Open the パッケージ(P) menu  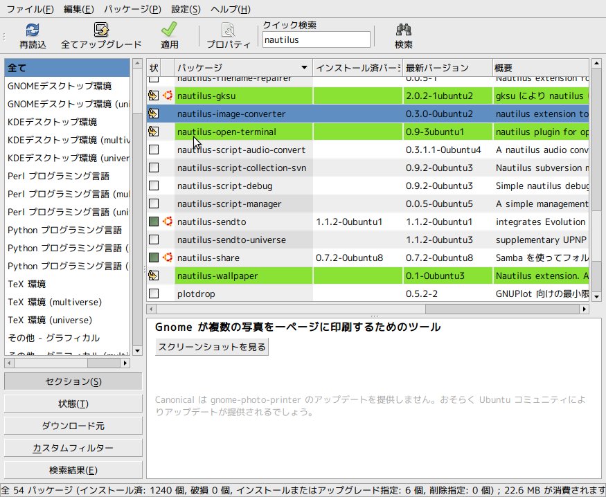click(x=132, y=9)
